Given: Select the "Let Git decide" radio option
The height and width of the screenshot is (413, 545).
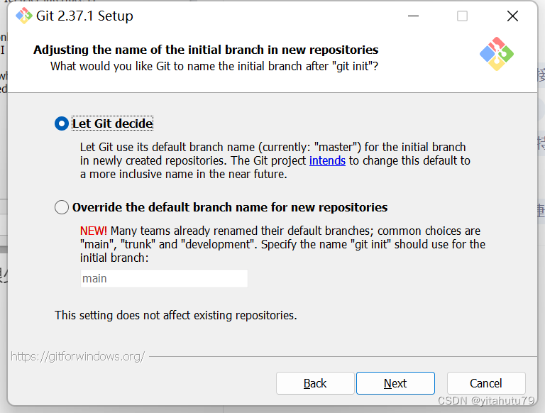Looking at the screenshot, I should [62, 123].
